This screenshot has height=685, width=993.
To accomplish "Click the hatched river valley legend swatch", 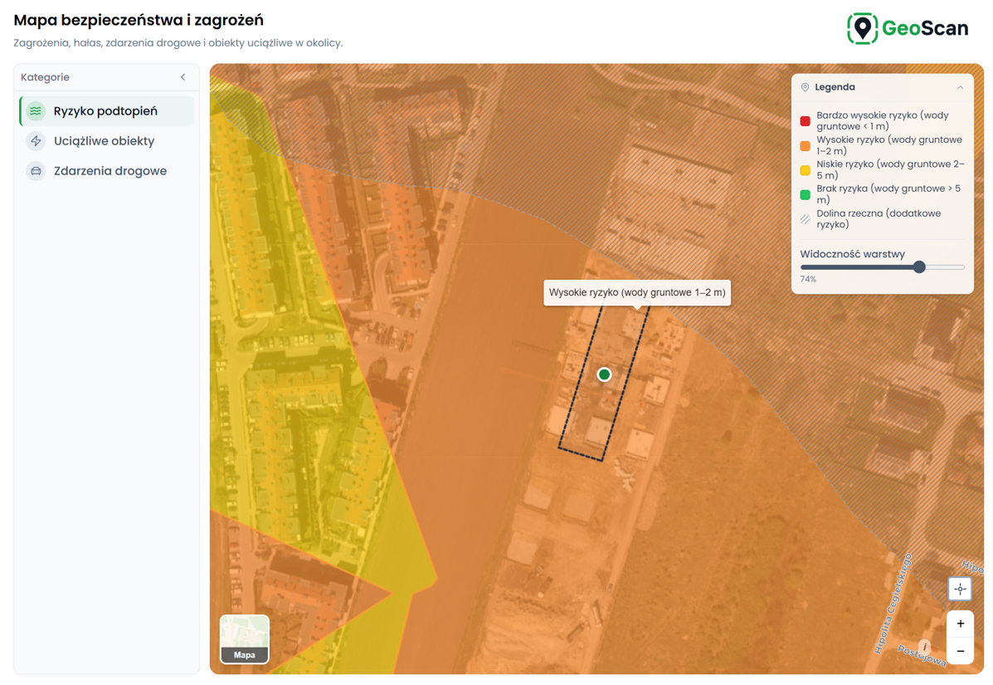I will click(x=805, y=219).
